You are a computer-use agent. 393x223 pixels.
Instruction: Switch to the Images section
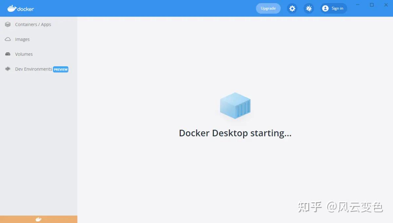pos(23,39)
